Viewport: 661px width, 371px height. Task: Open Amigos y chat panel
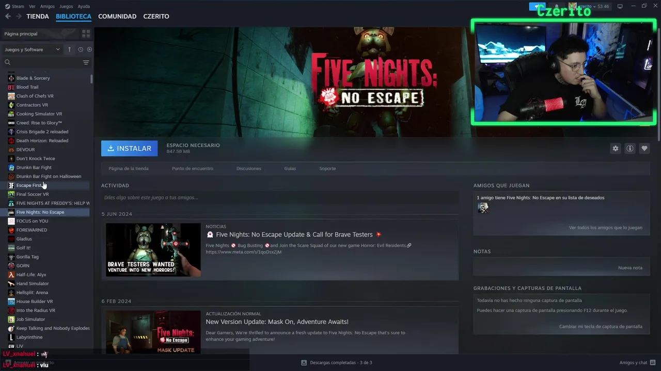637,362
